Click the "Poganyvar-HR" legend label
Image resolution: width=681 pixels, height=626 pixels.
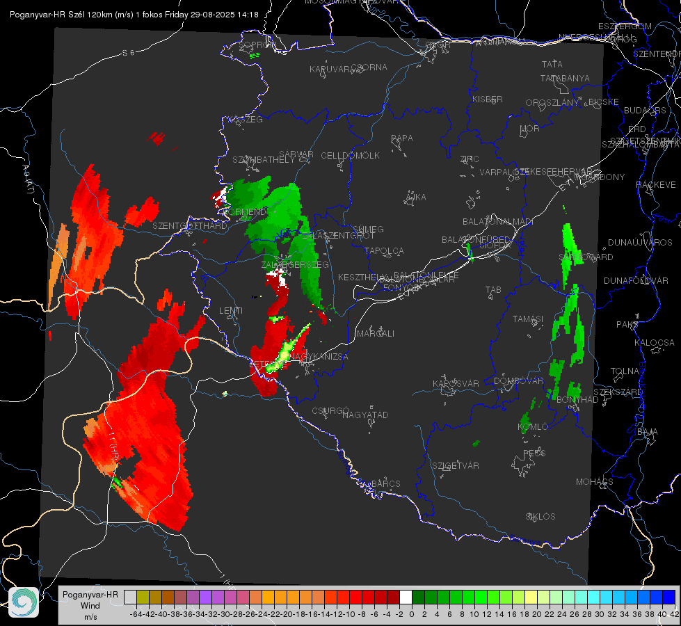(90, 595)
